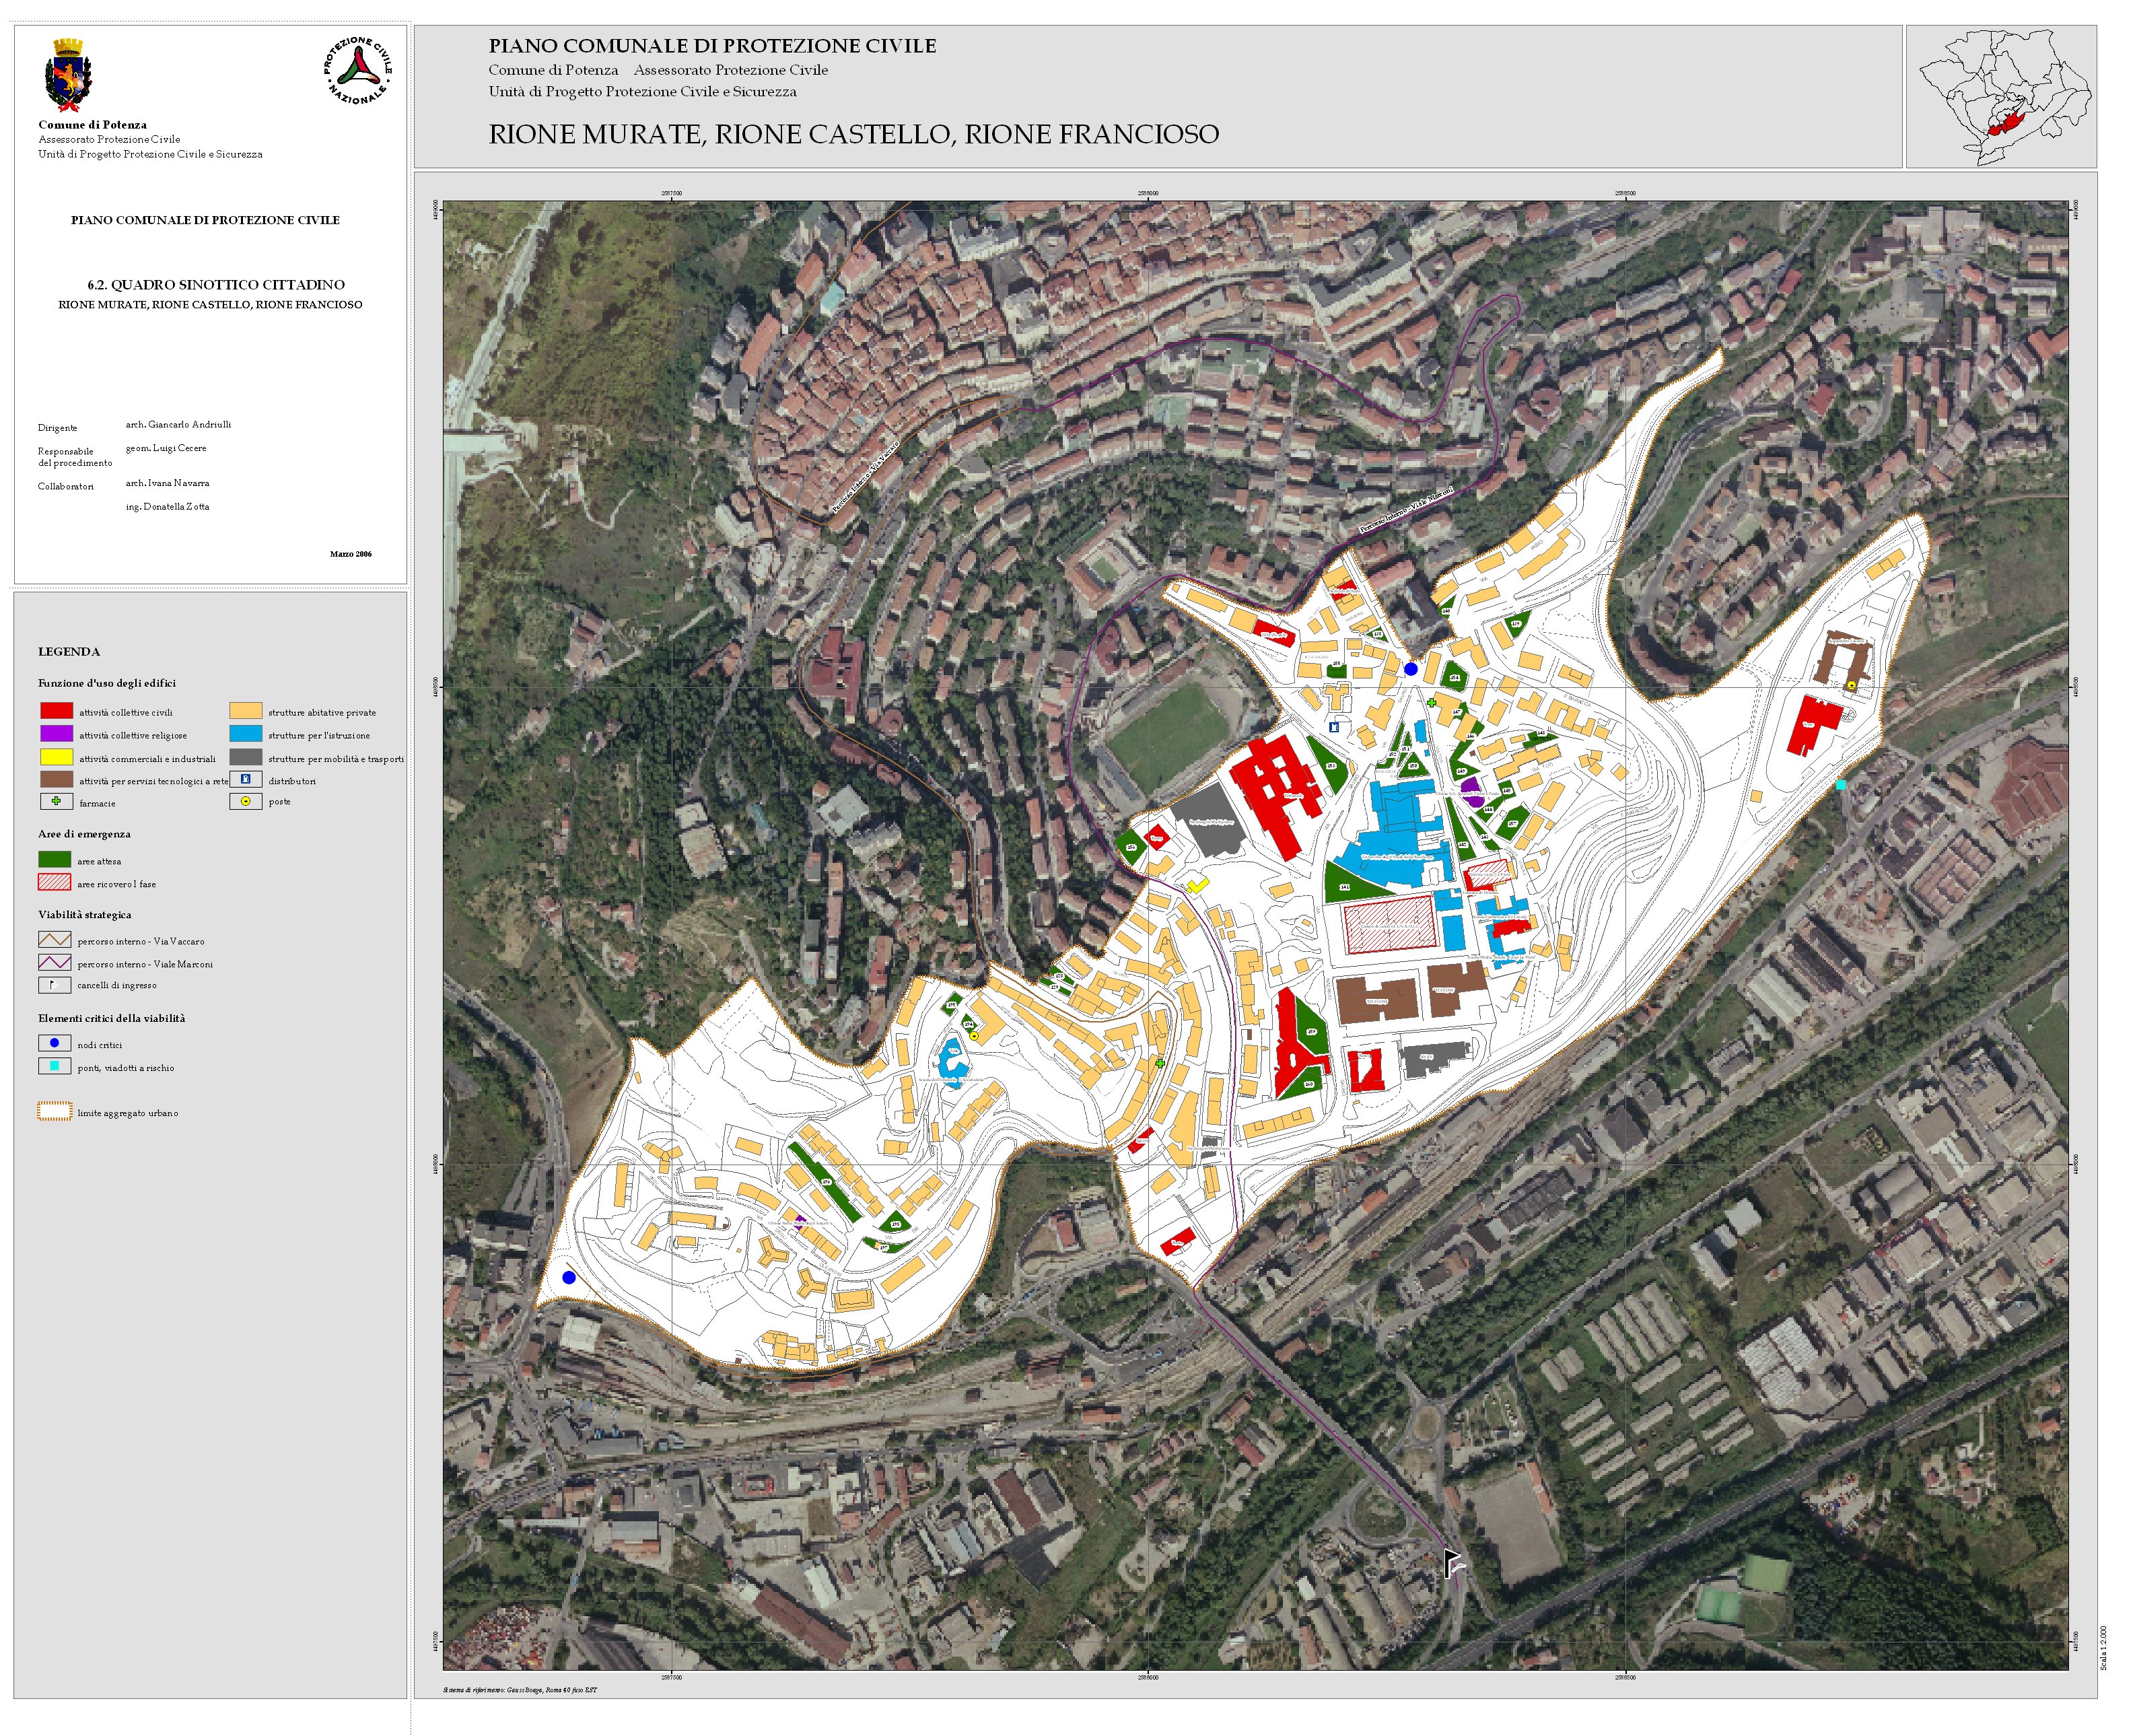Click the Viale Marconi purple route symbol
The image size is (2137, 1736).
point(54,963)
